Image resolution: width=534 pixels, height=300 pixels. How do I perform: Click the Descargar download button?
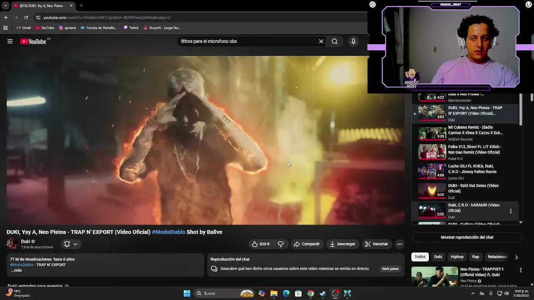click(x=343, y=244)
